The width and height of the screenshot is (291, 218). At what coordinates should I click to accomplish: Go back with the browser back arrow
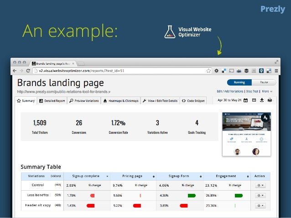point(15,71)
